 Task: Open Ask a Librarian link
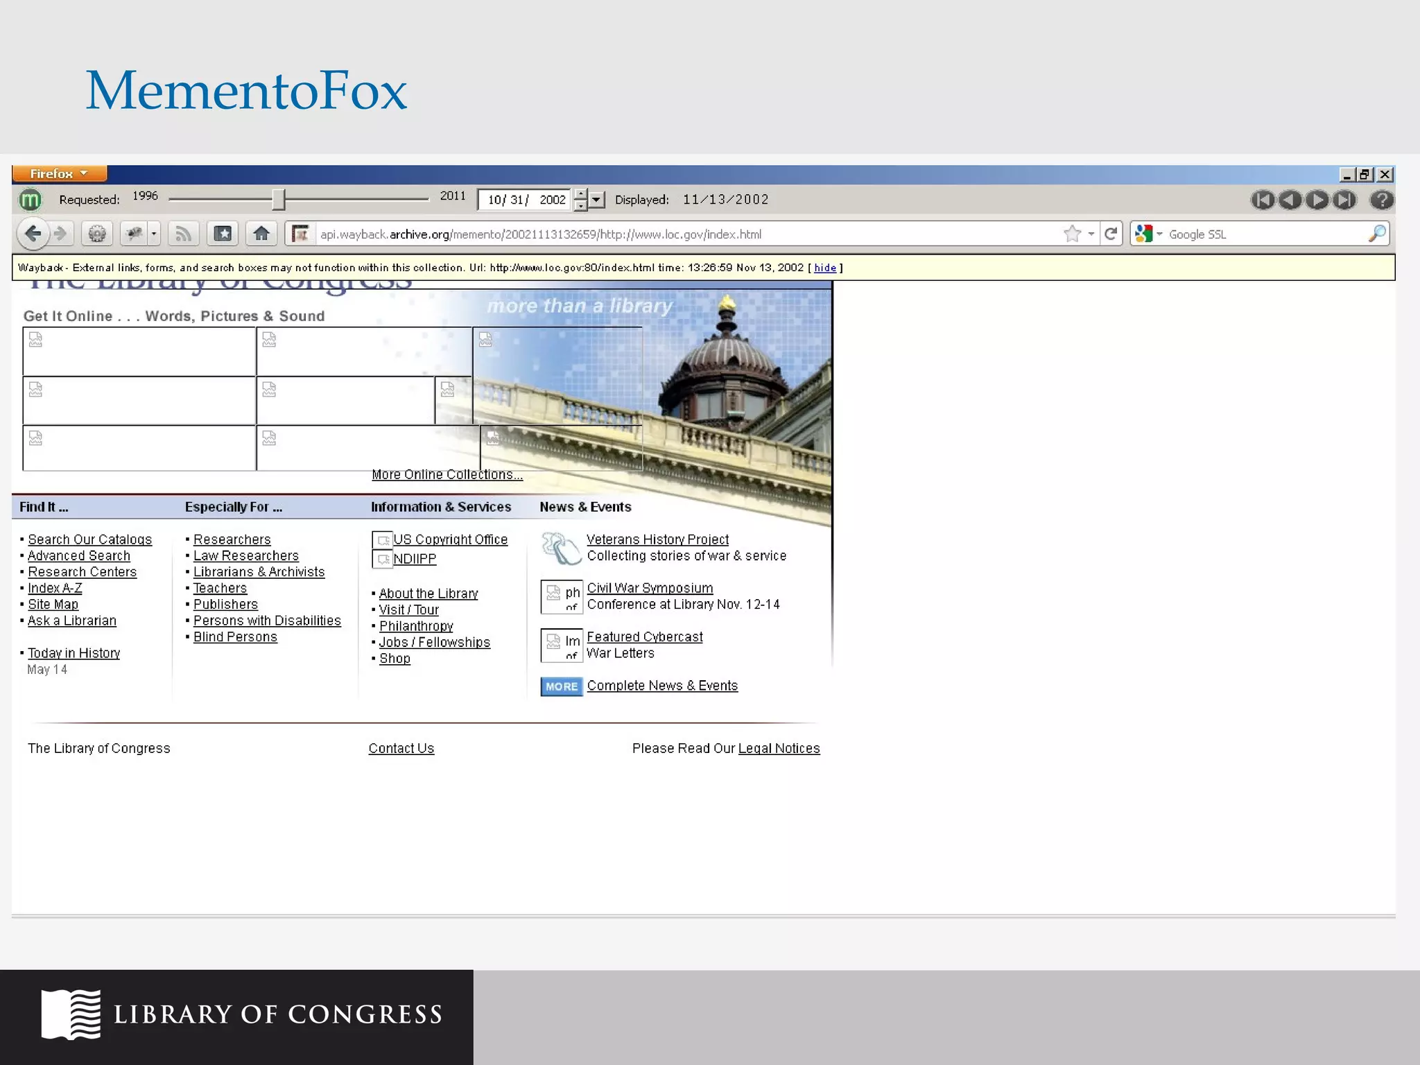[x=72, y=621]
